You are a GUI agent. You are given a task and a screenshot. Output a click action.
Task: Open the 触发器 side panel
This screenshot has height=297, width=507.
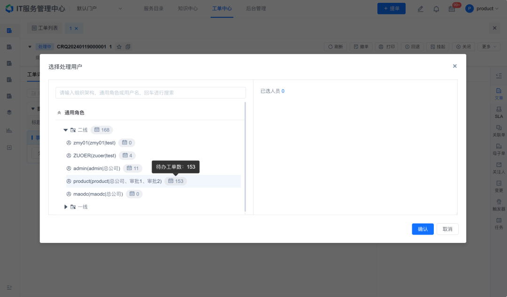[499, 205]
